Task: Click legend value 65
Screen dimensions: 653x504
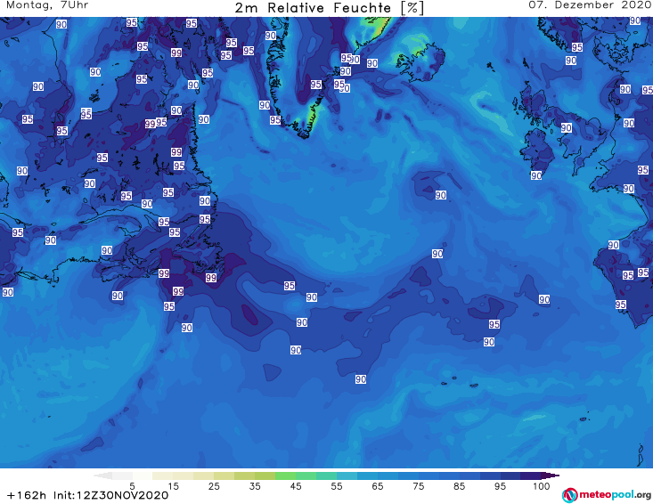Action: click(378, 486)
